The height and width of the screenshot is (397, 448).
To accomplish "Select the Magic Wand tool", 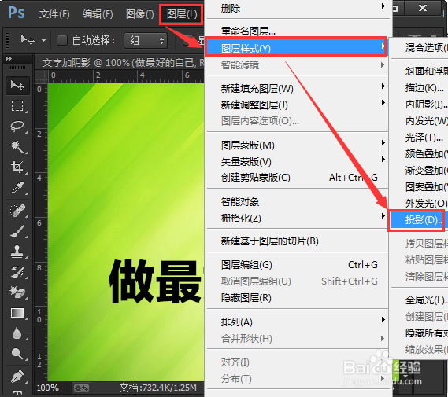I will [x=17, y=146].
